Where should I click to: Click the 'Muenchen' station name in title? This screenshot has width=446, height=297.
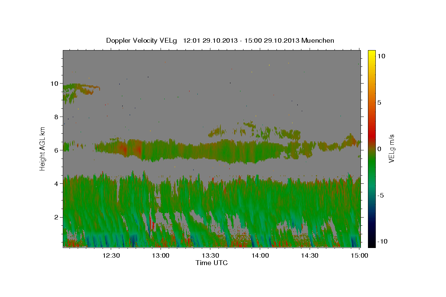(x=318, y=40)
